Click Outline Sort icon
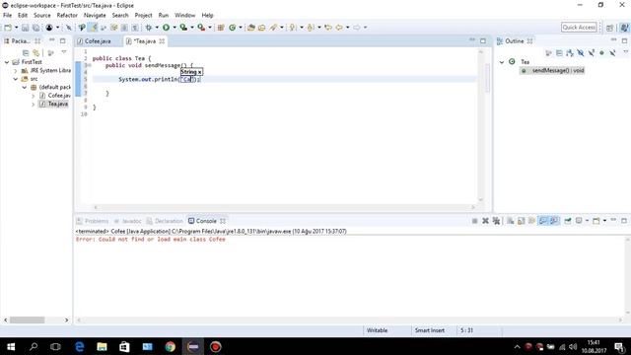The height and width of the screenshot is (355, 631). 570,52
